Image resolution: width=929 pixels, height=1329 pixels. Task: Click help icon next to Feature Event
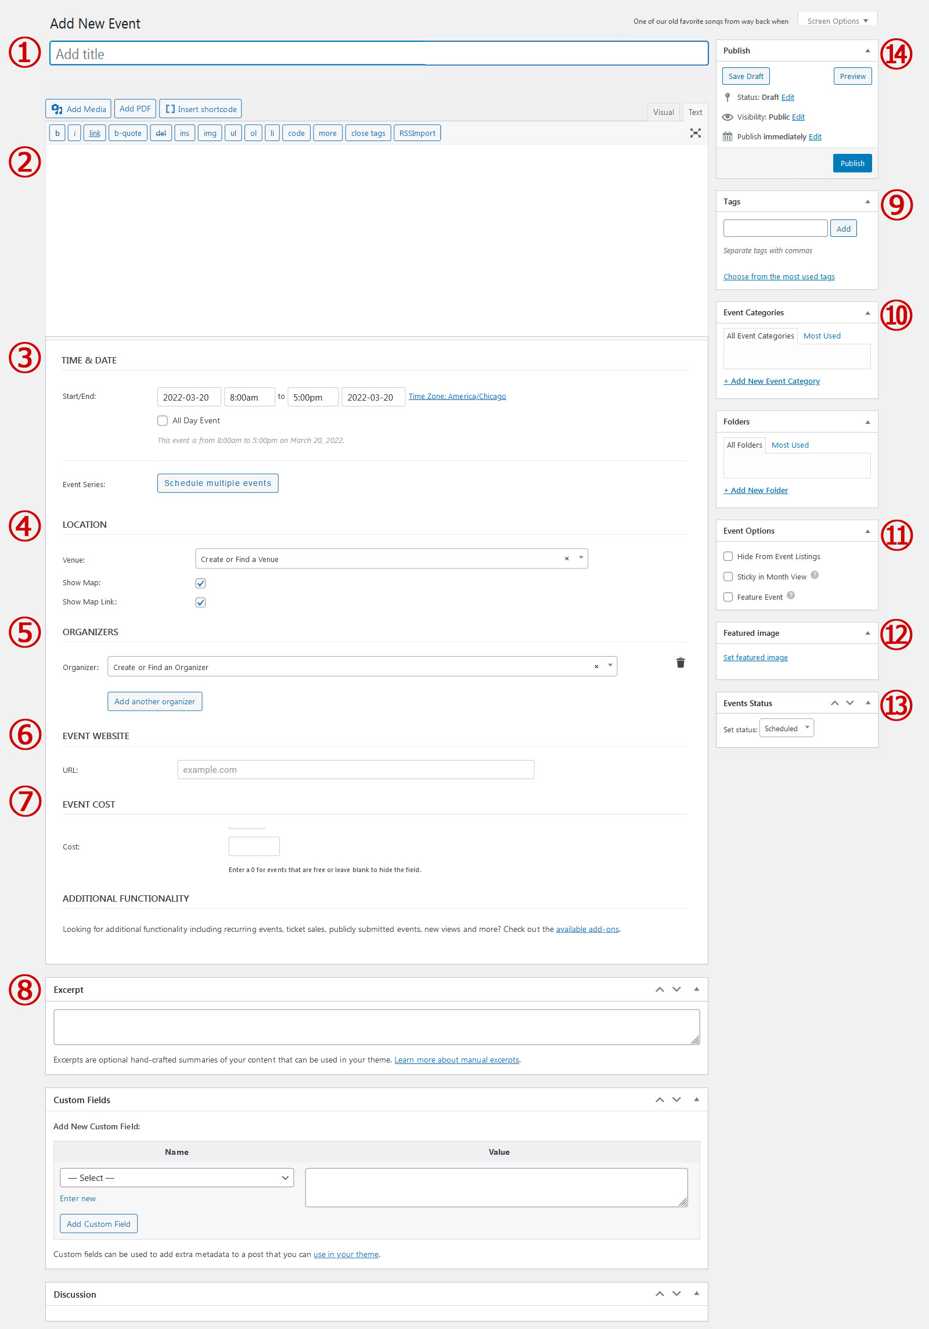[x=791, y=596]
